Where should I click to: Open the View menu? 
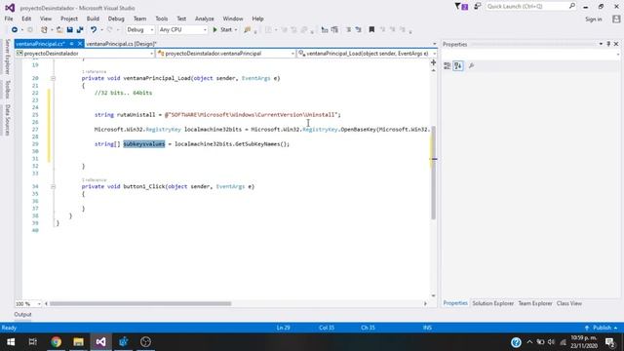(46, 19)
